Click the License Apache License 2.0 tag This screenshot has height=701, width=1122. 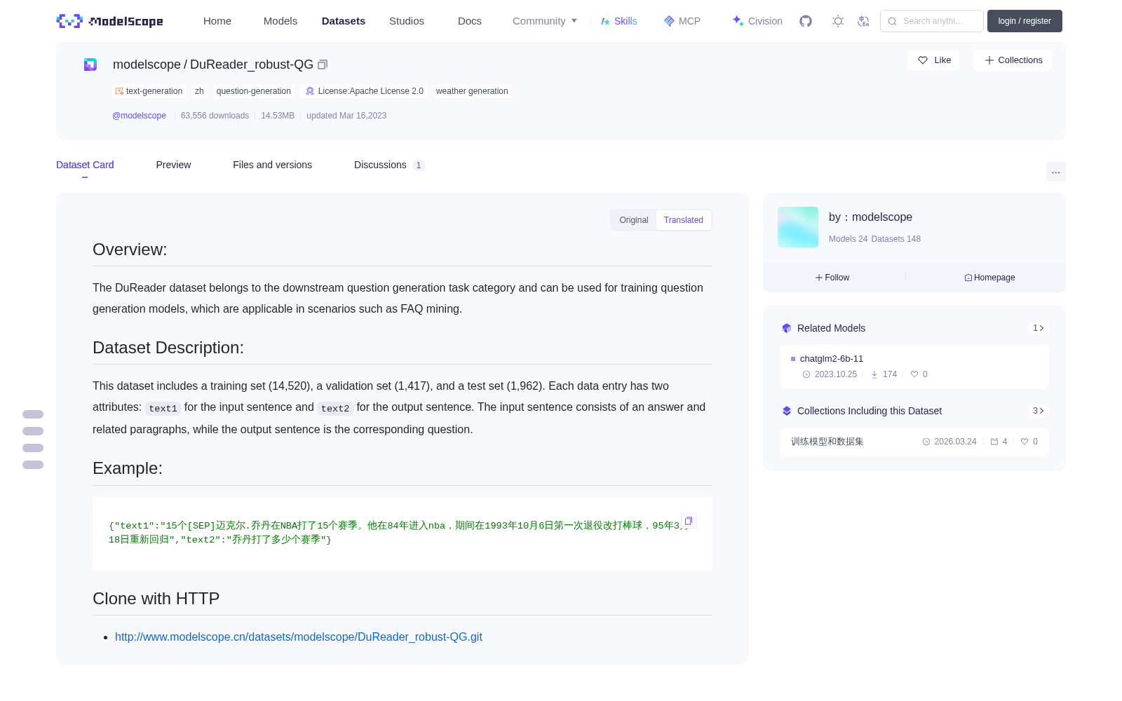click(364, 91)
